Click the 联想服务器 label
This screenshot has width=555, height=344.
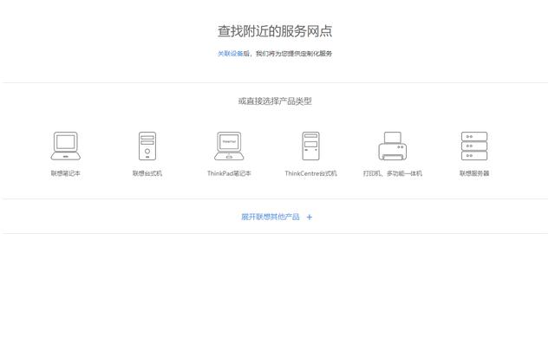(x=474, y=173)
